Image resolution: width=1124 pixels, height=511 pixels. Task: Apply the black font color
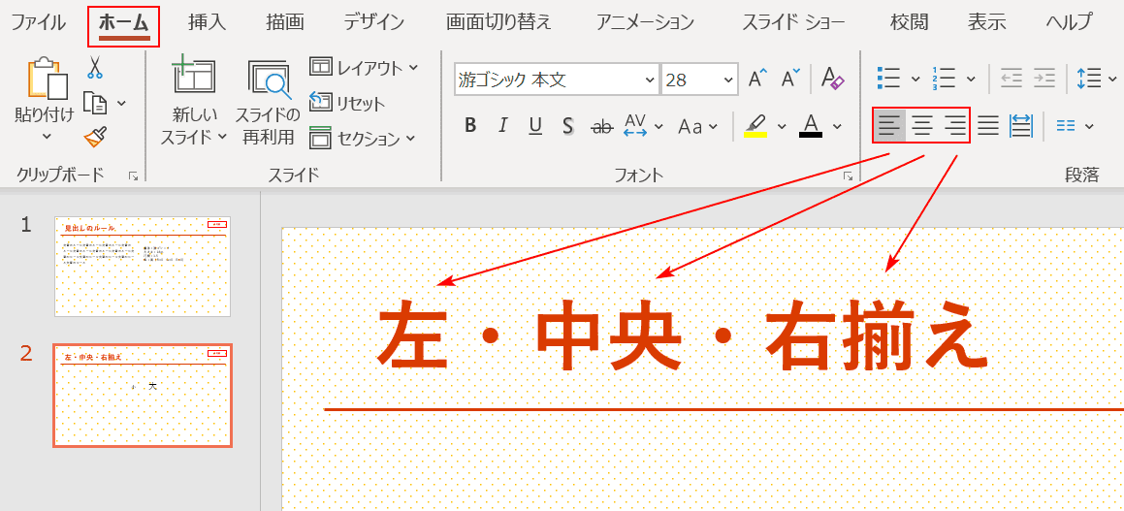coord(811,125)
